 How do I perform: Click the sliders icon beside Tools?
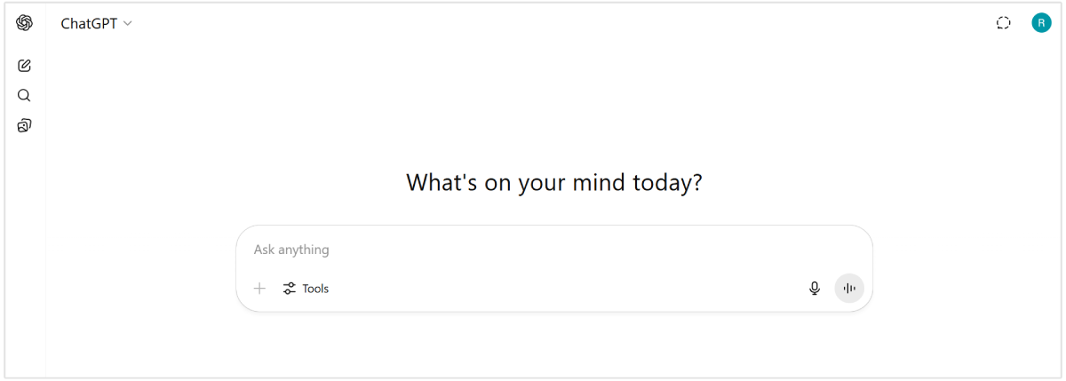[290, 289]
